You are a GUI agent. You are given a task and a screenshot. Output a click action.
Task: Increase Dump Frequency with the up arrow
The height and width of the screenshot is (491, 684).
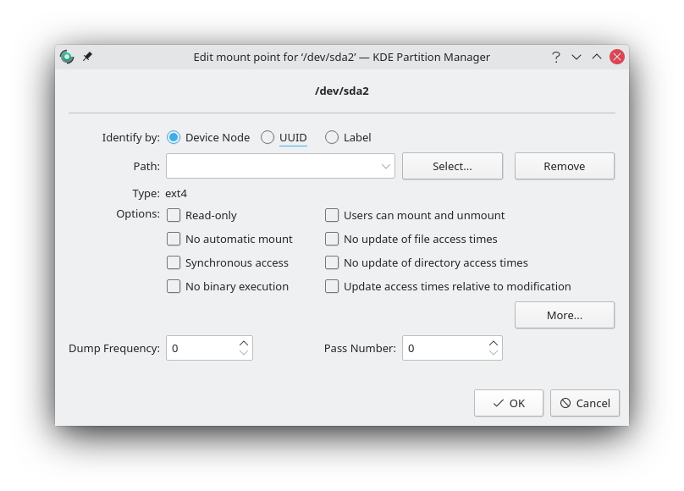244,342
